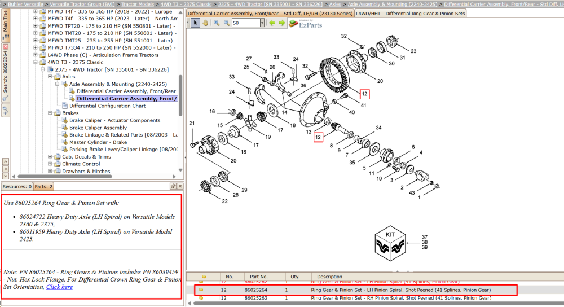Add part 86025264 to cart
The image size is (564, 307).
[201, 290]
